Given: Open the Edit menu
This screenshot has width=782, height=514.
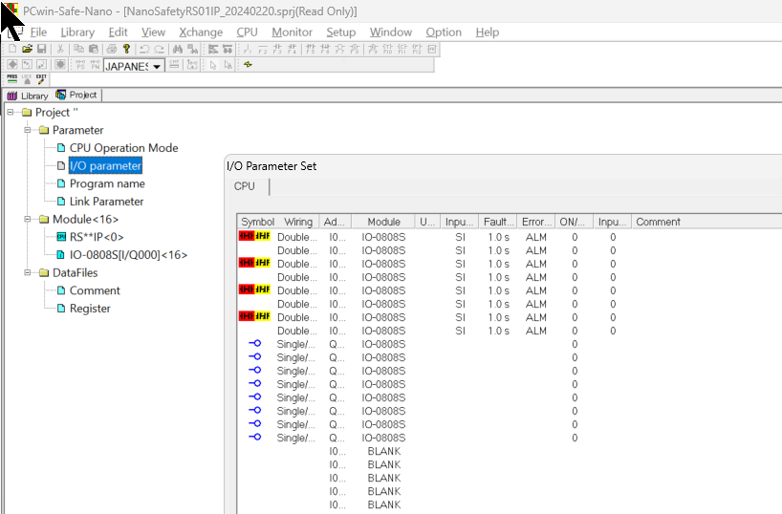Looking at the screenshot, I should [119, 32].
